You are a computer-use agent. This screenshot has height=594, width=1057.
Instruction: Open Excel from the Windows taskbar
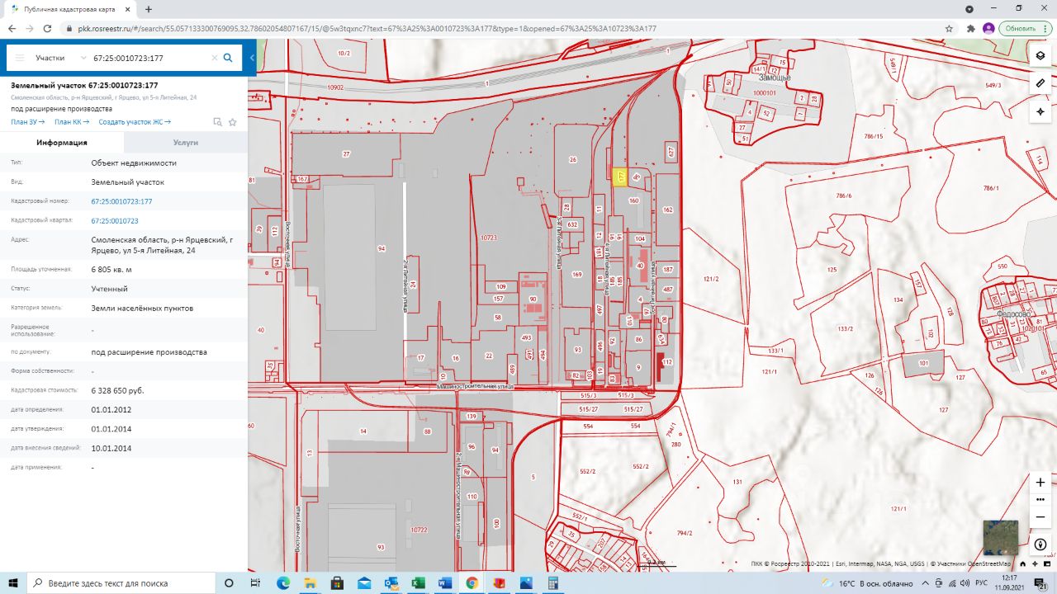(418, 583)
